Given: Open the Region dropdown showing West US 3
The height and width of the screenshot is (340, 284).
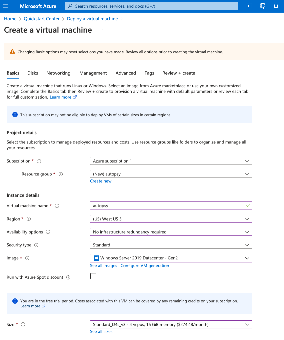Looking at the screenshot, I should point(171,219).
